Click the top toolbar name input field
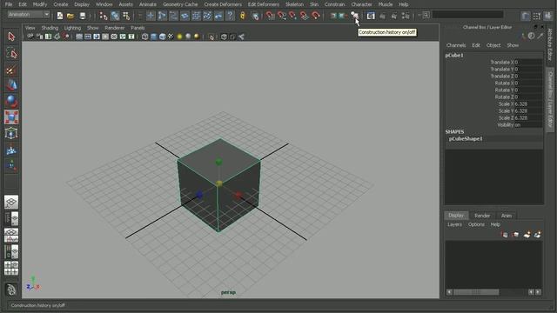Image resolution: width=557 pixels, height=313 pixels. coord(467,15)
